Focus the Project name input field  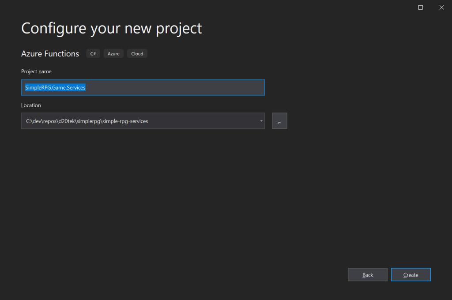click(x=177, y=87)
